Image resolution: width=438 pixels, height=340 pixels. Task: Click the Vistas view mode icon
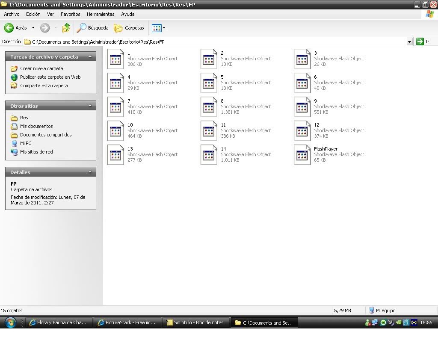pos(157,28)
